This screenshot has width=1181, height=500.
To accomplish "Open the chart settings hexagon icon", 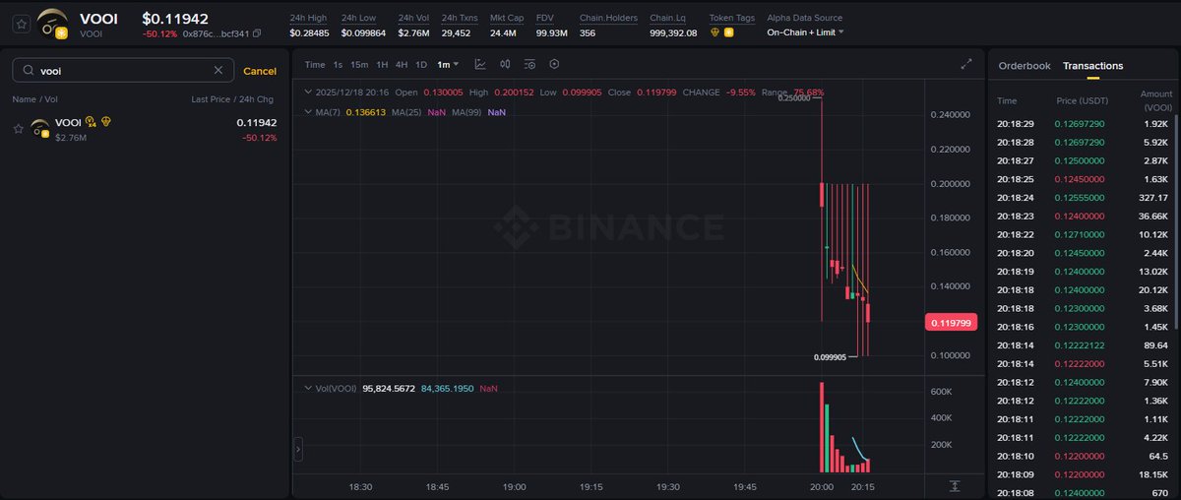I will [554, 64].
